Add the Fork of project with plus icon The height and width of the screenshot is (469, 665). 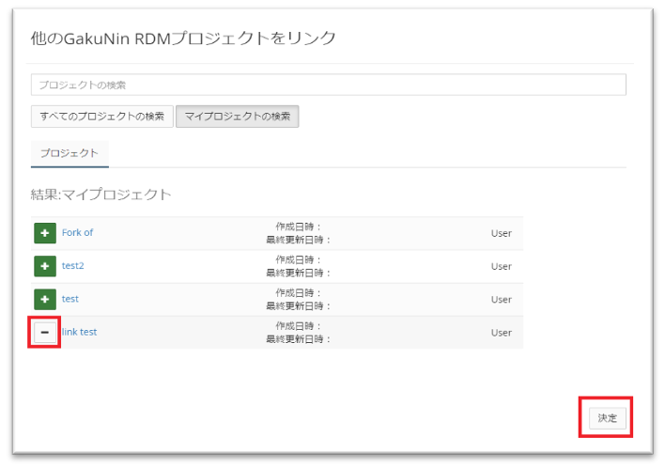point(45,233)
